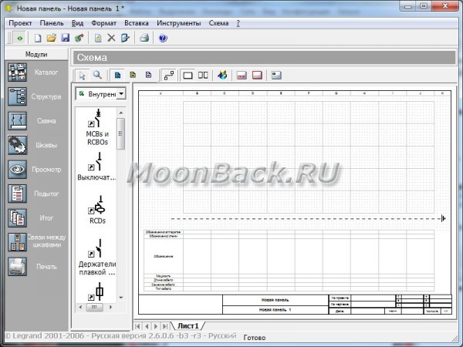The image size is (463, 347).
Task: Open the Проект menu
Action: (20, 23)
